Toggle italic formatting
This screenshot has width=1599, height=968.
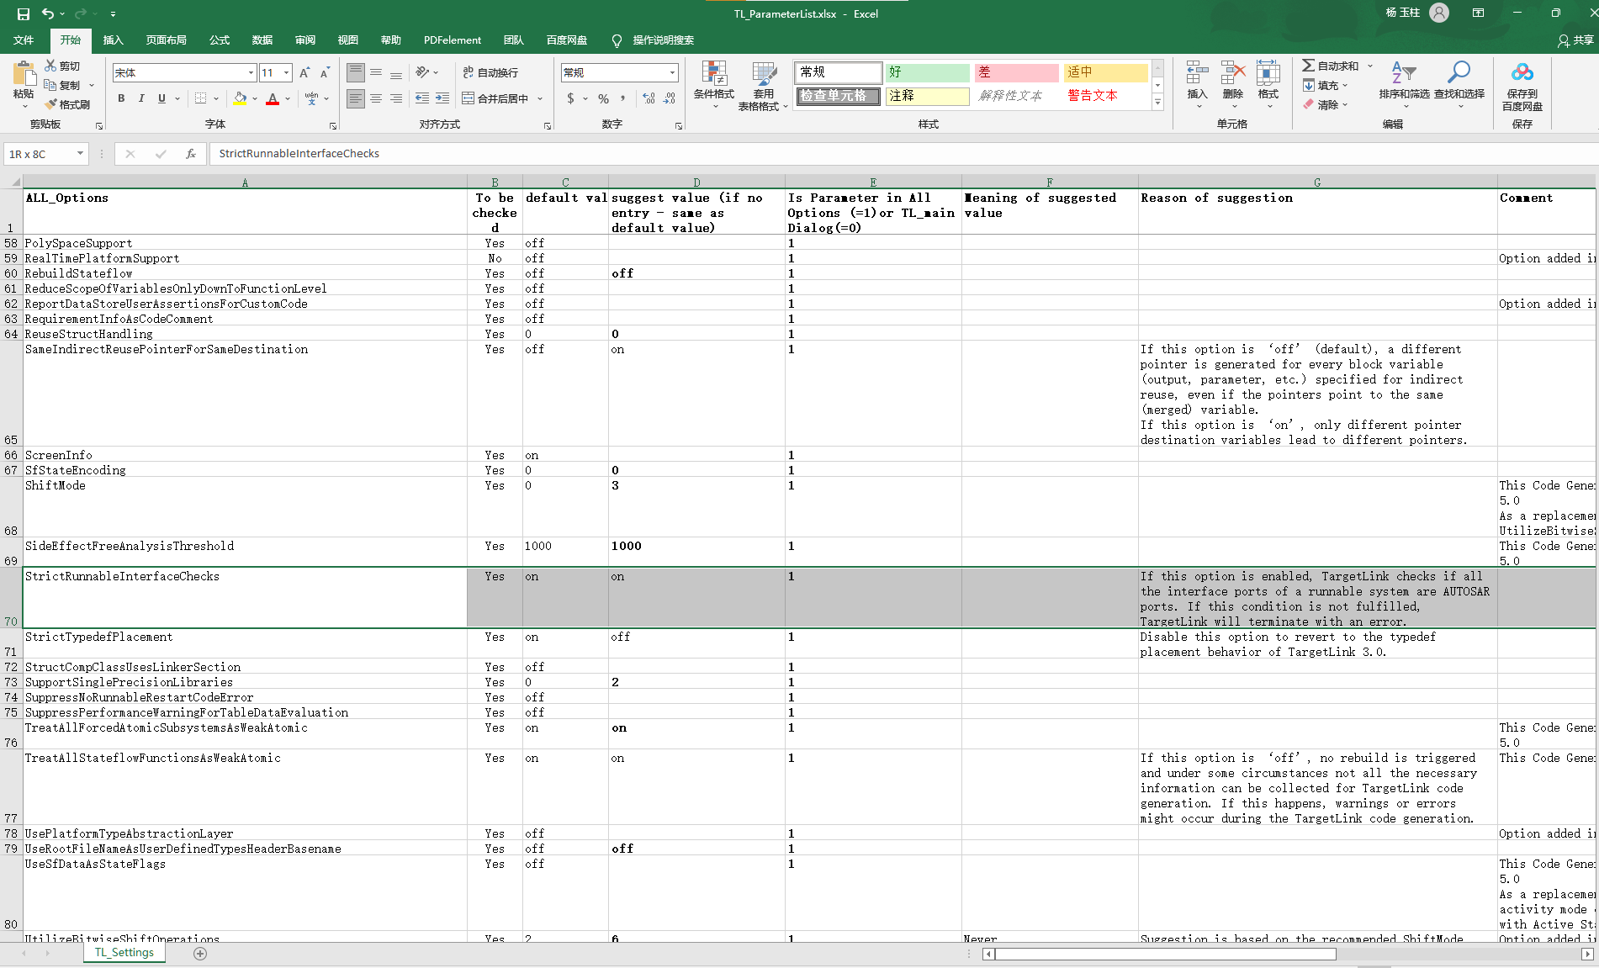(x=140, y=98)
